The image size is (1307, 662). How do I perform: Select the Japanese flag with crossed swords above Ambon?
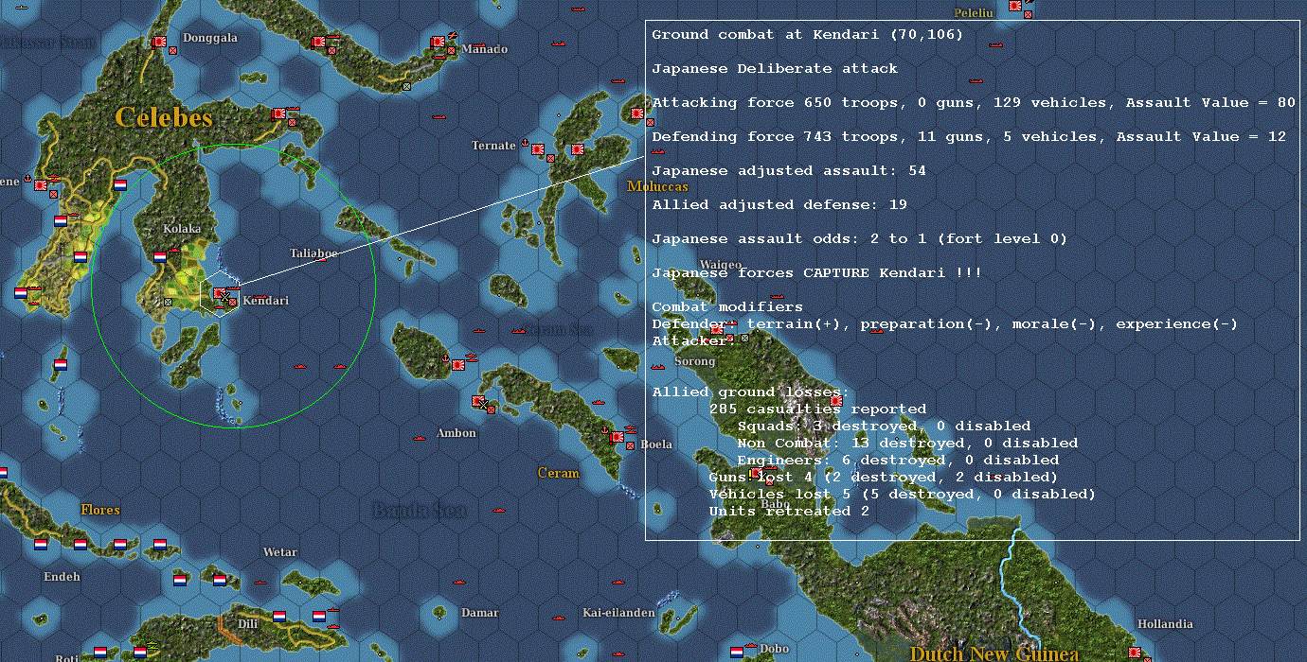[x=478, y=402]
